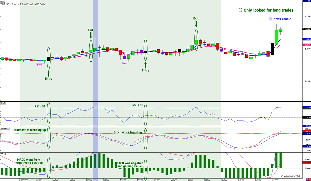Select the 'RSI, 9' indicator panel label

tap(3, 103)
